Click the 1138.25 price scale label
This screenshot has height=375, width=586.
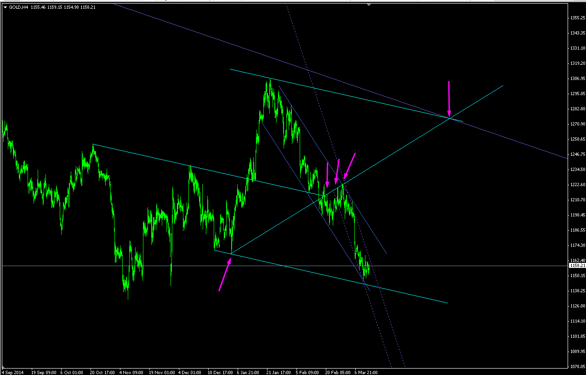[577, 290]
